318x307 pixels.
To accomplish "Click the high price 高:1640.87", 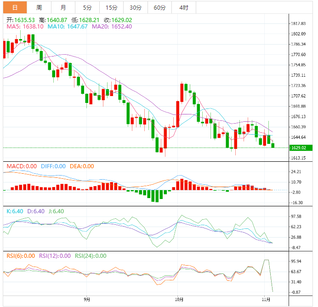I will coord(53,20).
